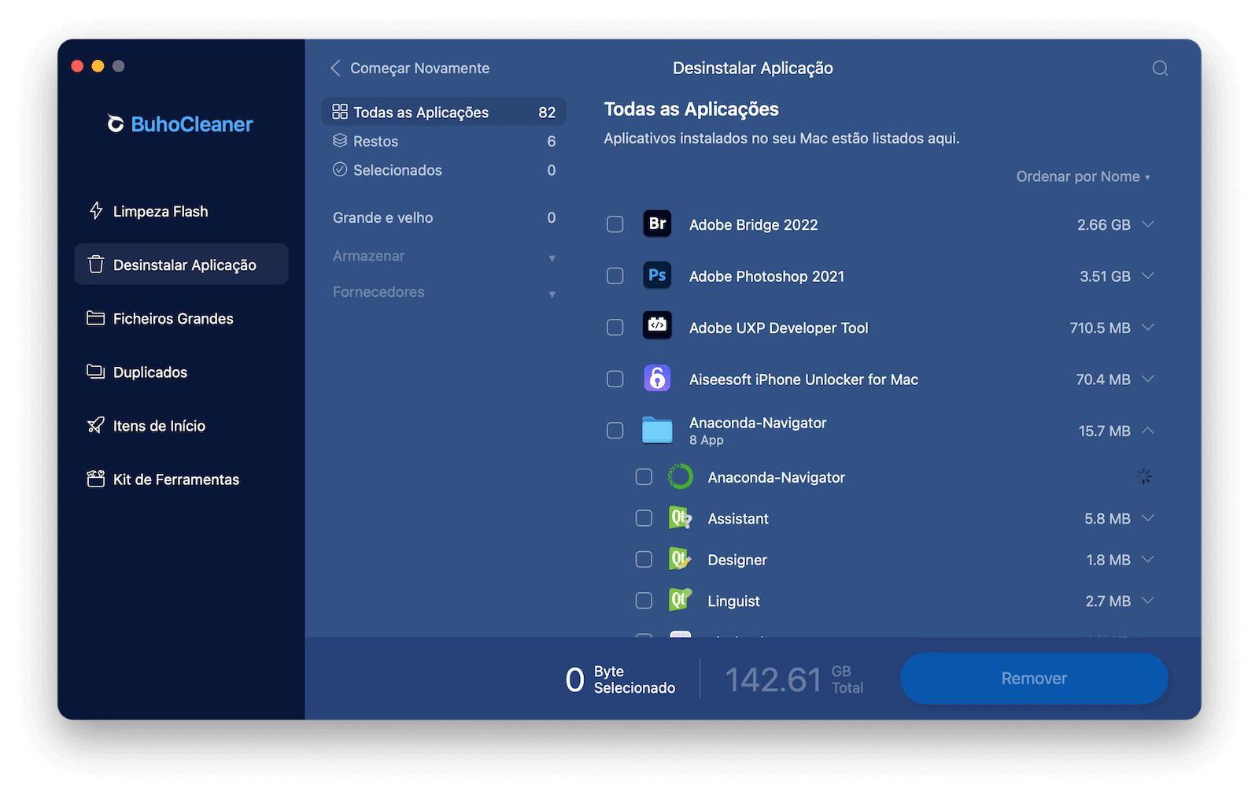This screenshot has height=796, width=1259.
Task: Select the Todas as Aplicações filter
Action: tap(444, 112)
